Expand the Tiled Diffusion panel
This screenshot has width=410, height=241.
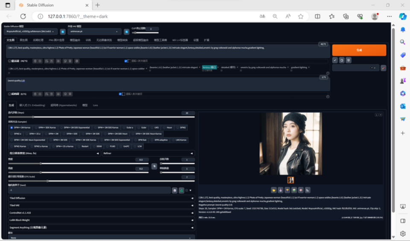click(101, 198)
